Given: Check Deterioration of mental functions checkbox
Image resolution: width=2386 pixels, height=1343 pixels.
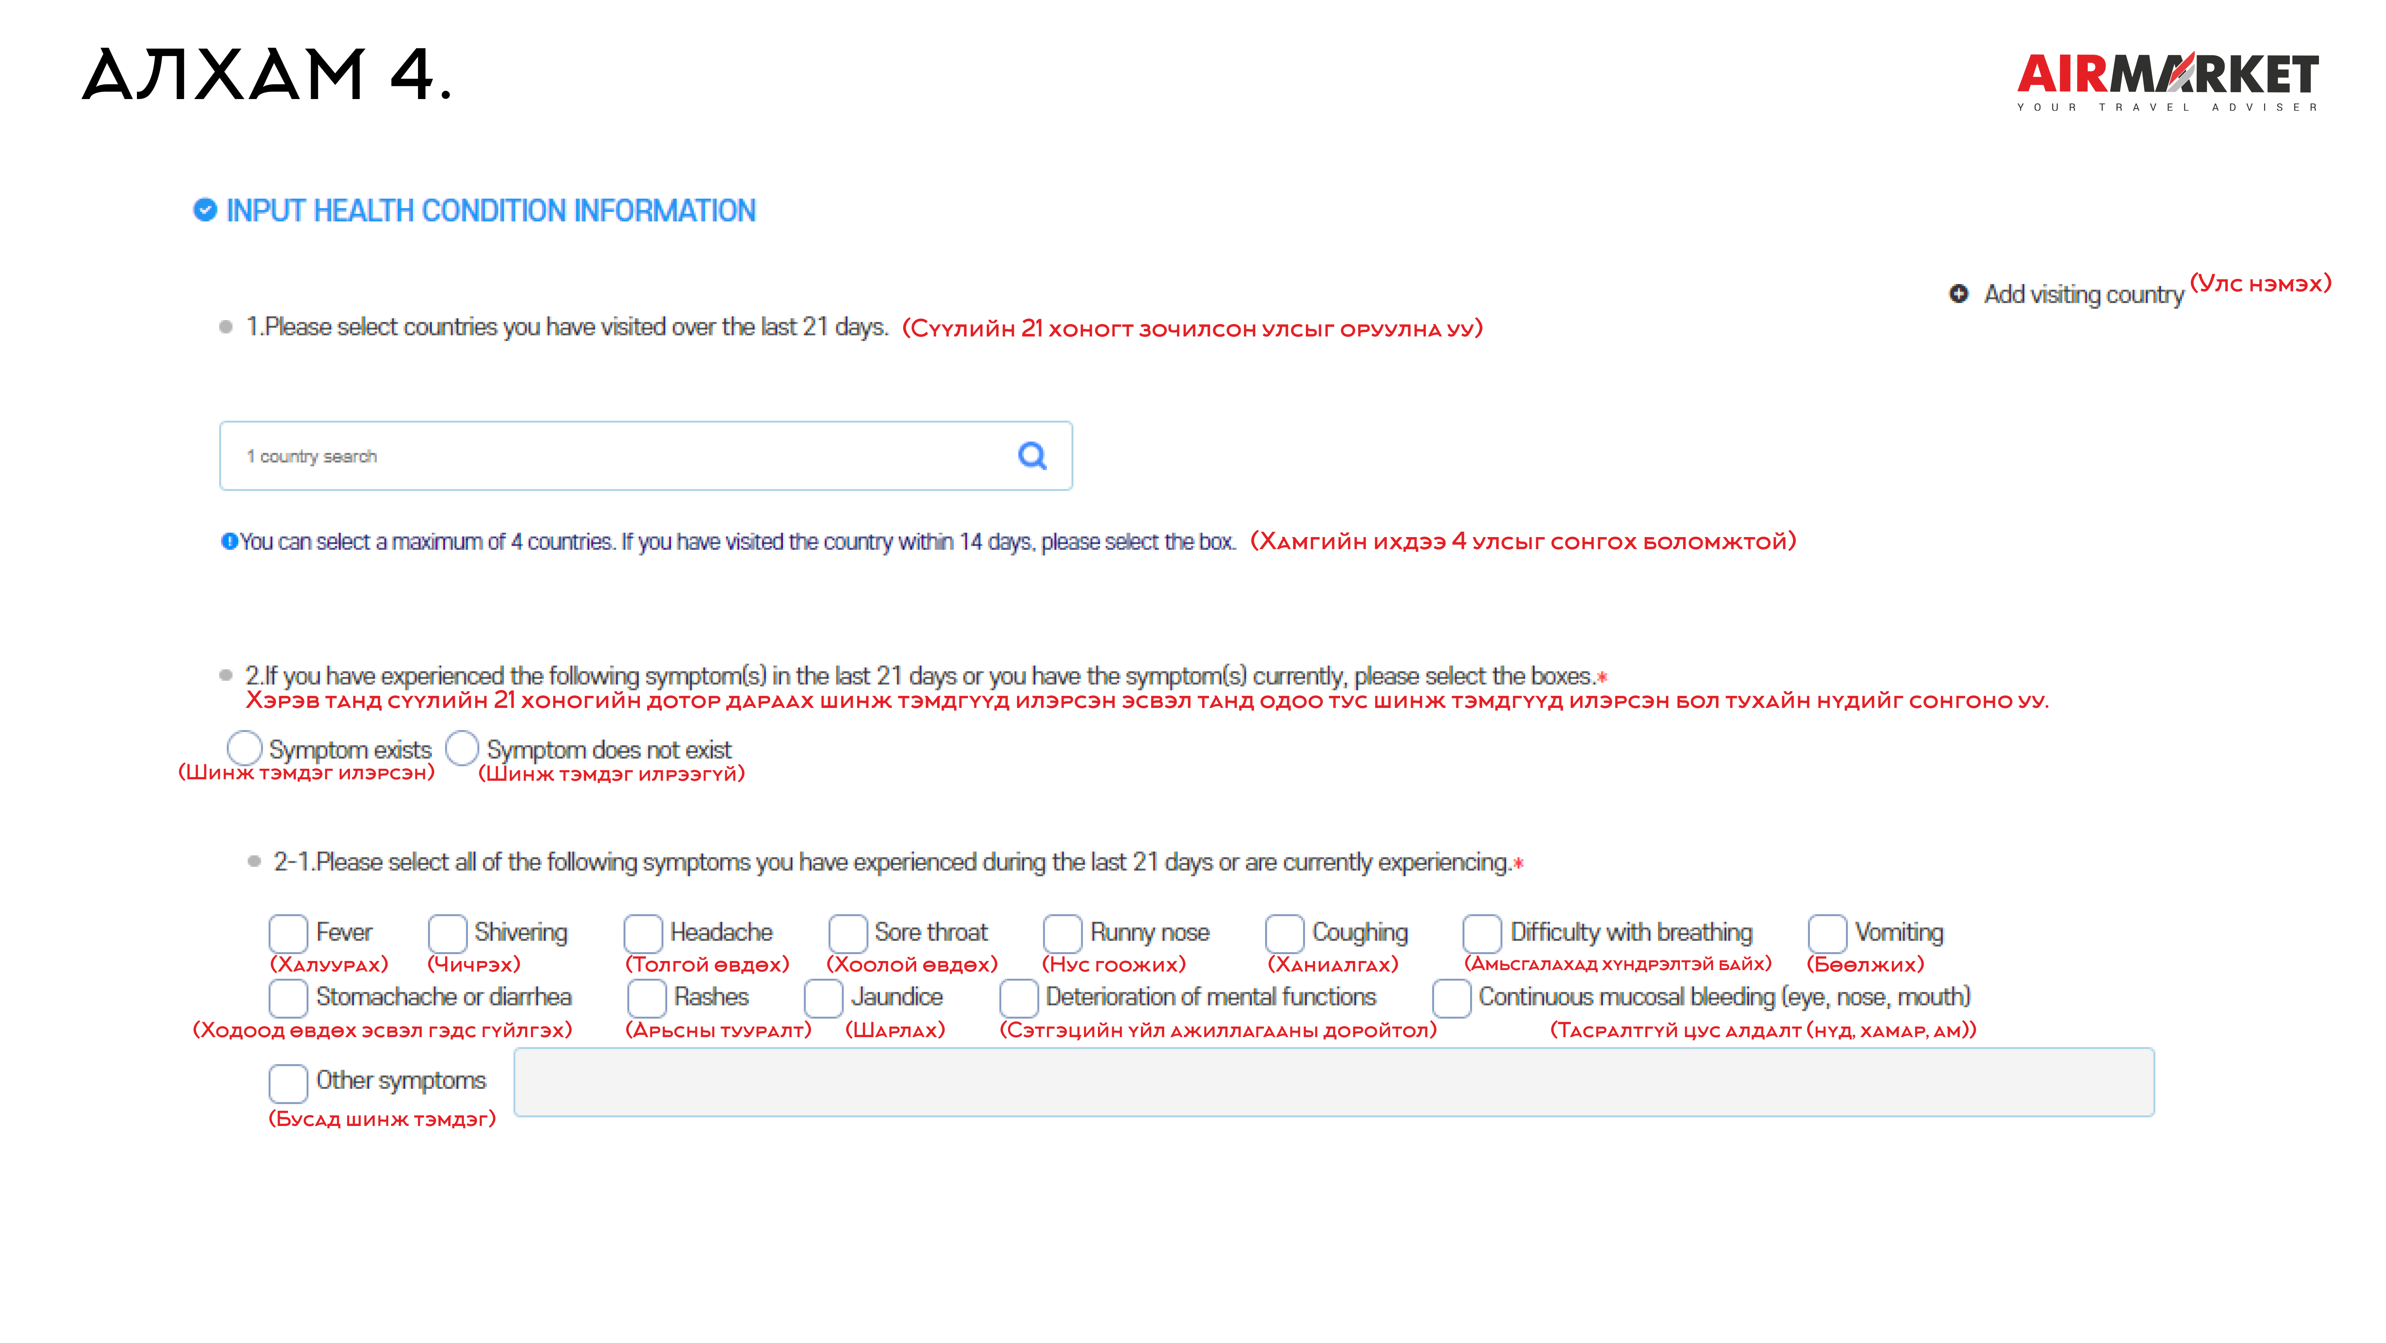Looking at the screenshot, I should [1019, 999].
